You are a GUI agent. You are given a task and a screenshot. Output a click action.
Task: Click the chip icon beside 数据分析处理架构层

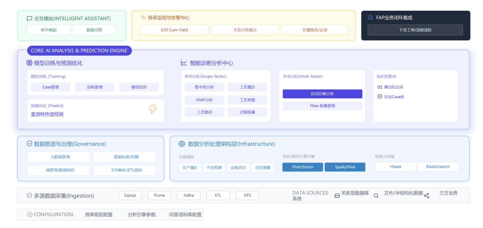tap(182, 144)
